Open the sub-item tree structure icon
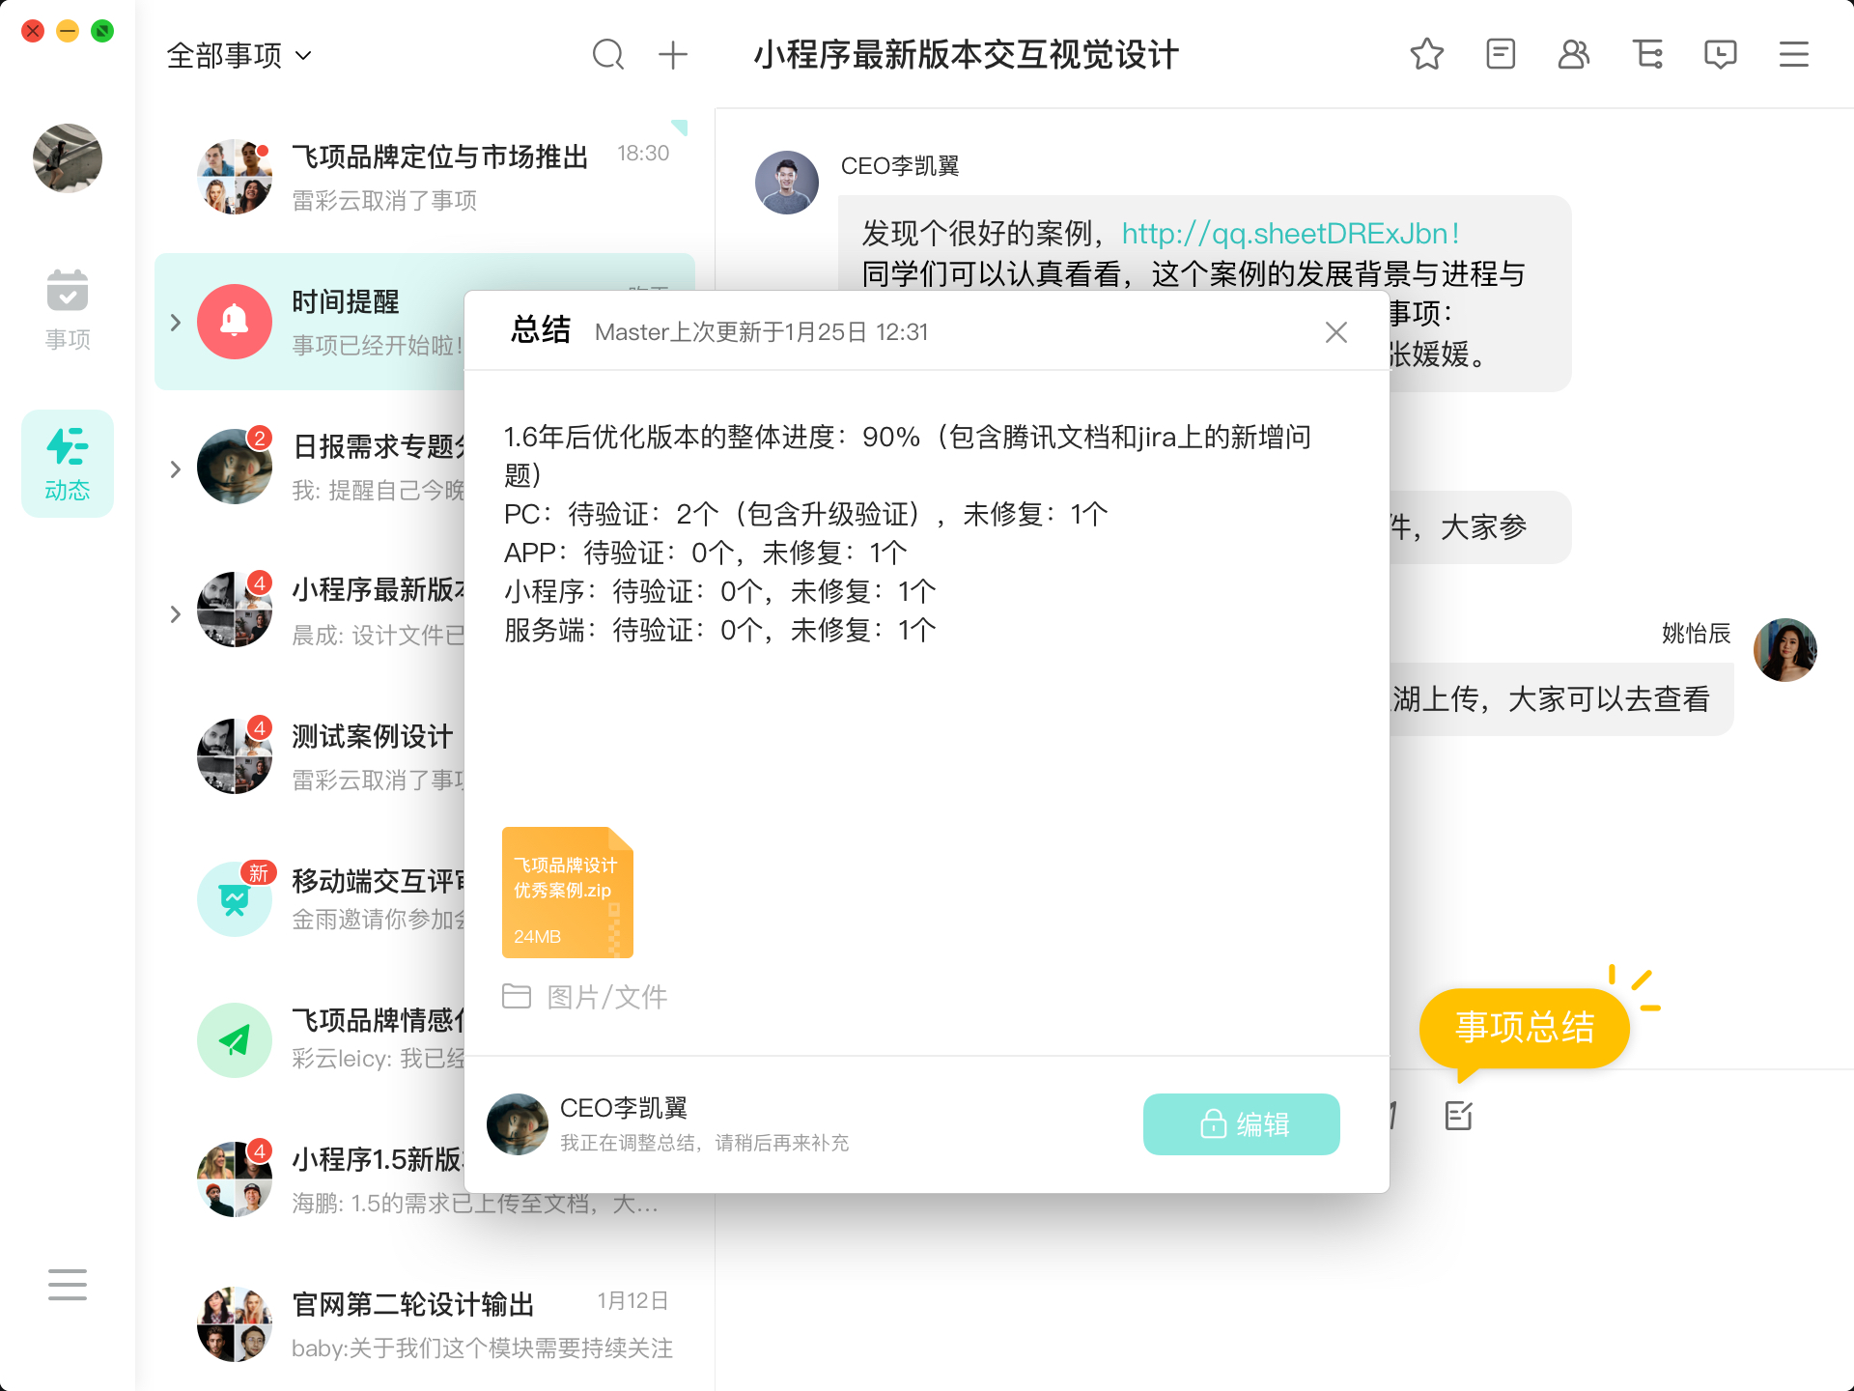Image resolution: width=1854 pixels, height=1391 pixels. (1647, 54)
